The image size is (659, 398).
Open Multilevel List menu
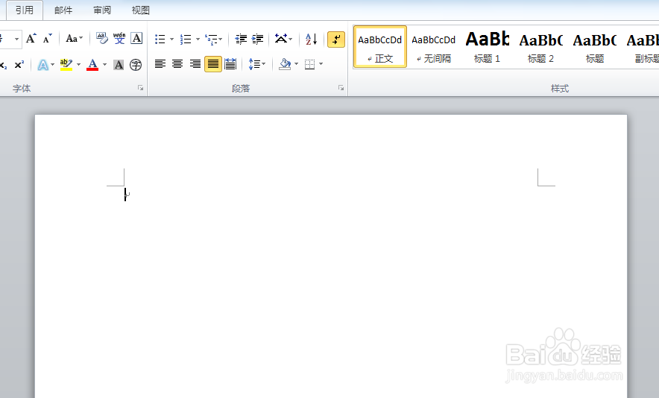pos(213,40)
